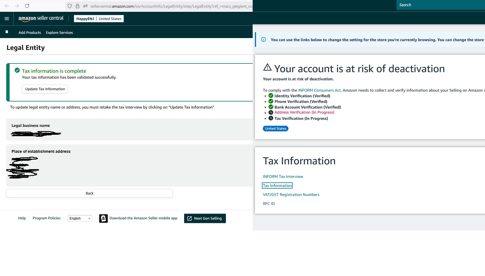Open Explore Services menu item
Viewport: 485px width, 276px height.
point(59,32)
